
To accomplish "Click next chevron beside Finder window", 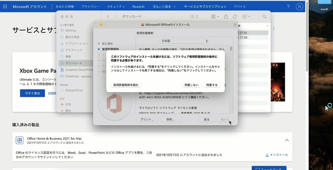I will point(273,29).
